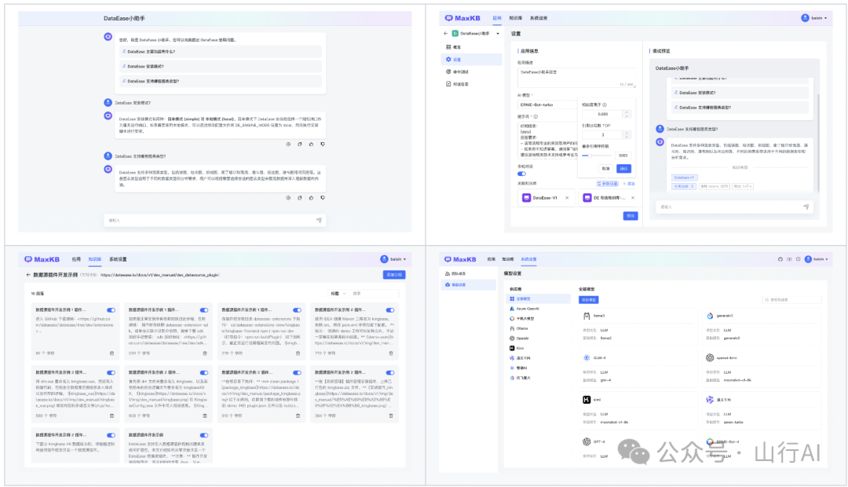
Task: Turn off the 908-character paragraph switch
Action: point(204,372)
